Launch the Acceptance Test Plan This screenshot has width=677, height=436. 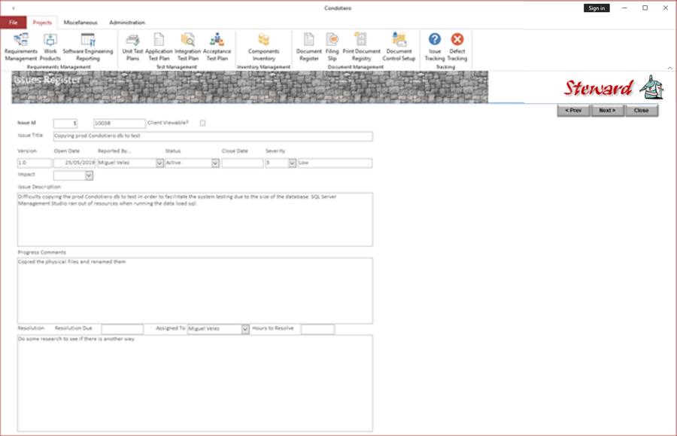point(217,47)
